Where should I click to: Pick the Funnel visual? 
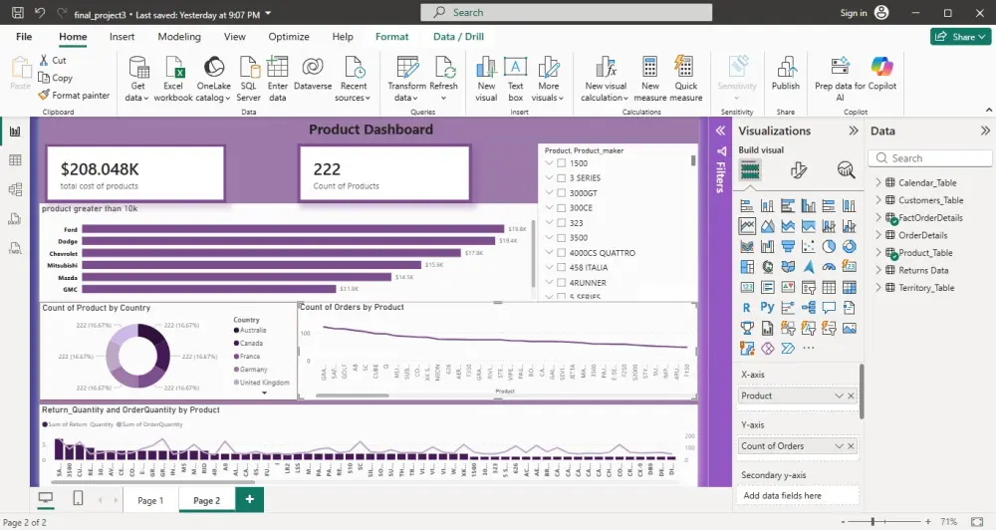coord(788,247)
